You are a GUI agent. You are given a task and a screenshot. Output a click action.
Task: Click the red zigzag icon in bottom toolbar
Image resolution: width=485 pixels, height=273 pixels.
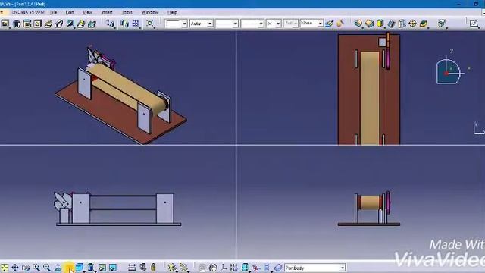click(256, 268)
